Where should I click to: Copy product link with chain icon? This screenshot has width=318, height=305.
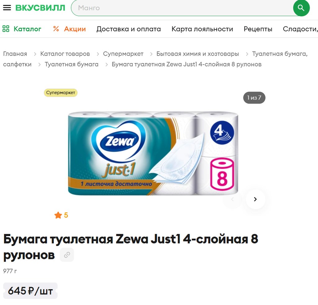(67, 255)
